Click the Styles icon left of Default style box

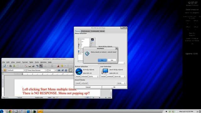coord(5,70)
